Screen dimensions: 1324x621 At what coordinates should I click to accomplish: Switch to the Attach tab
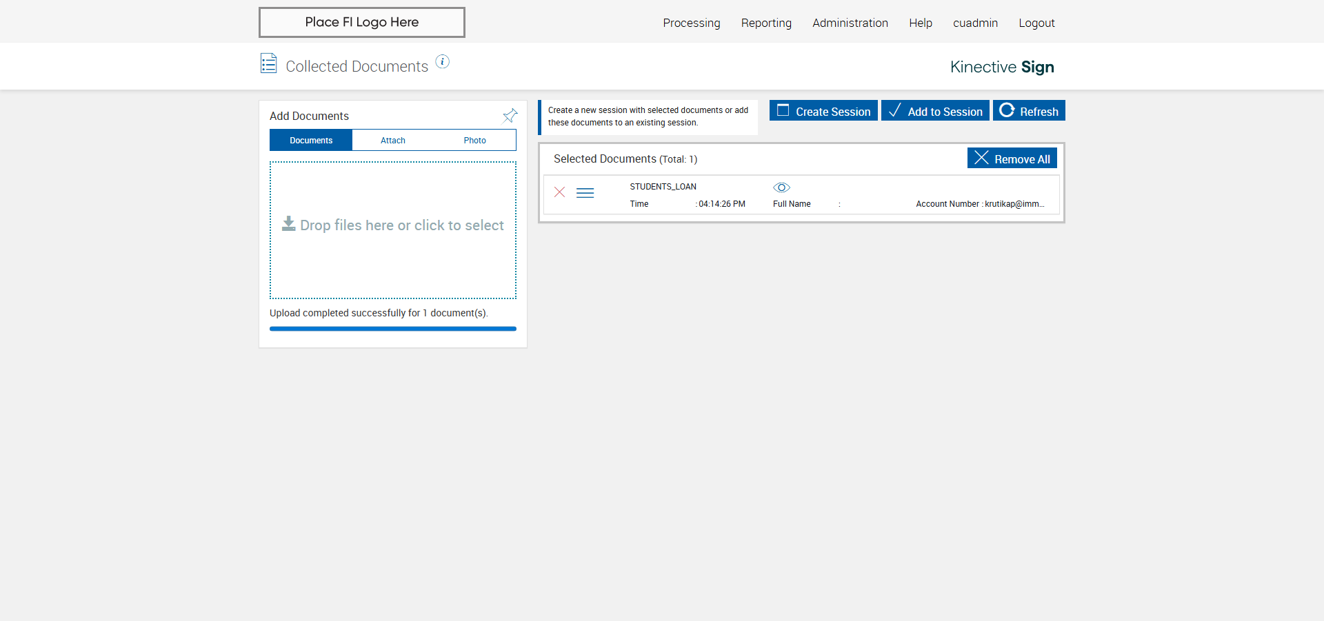pos(393,140)
